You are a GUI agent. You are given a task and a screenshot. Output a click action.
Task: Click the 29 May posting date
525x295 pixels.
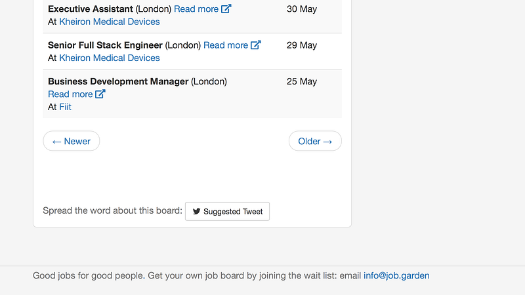[302, 45]
